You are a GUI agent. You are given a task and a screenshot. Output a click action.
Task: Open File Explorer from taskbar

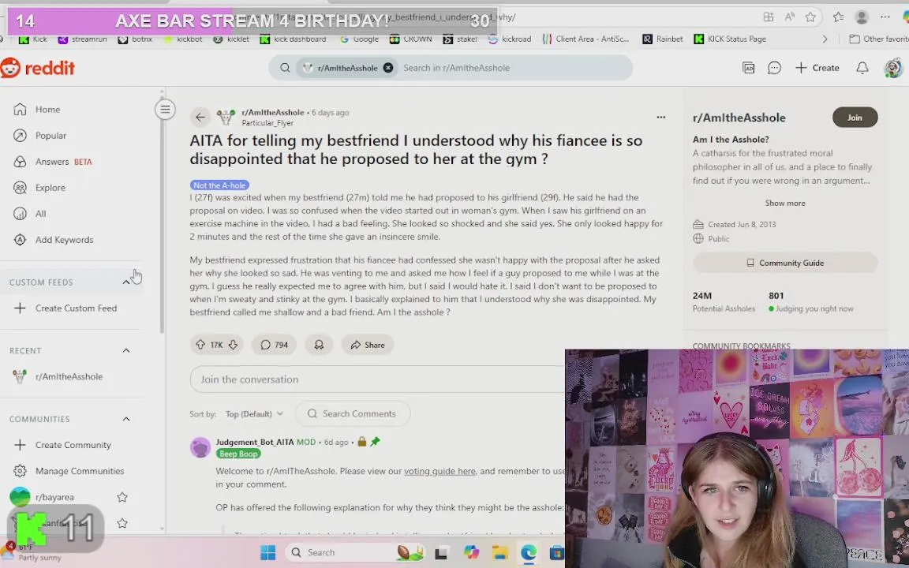click(x=499, y=552)
